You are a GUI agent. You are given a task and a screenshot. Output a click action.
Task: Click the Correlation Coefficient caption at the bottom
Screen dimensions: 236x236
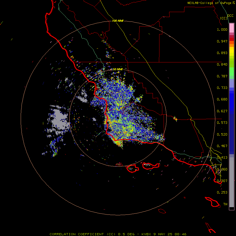point(118,234)
